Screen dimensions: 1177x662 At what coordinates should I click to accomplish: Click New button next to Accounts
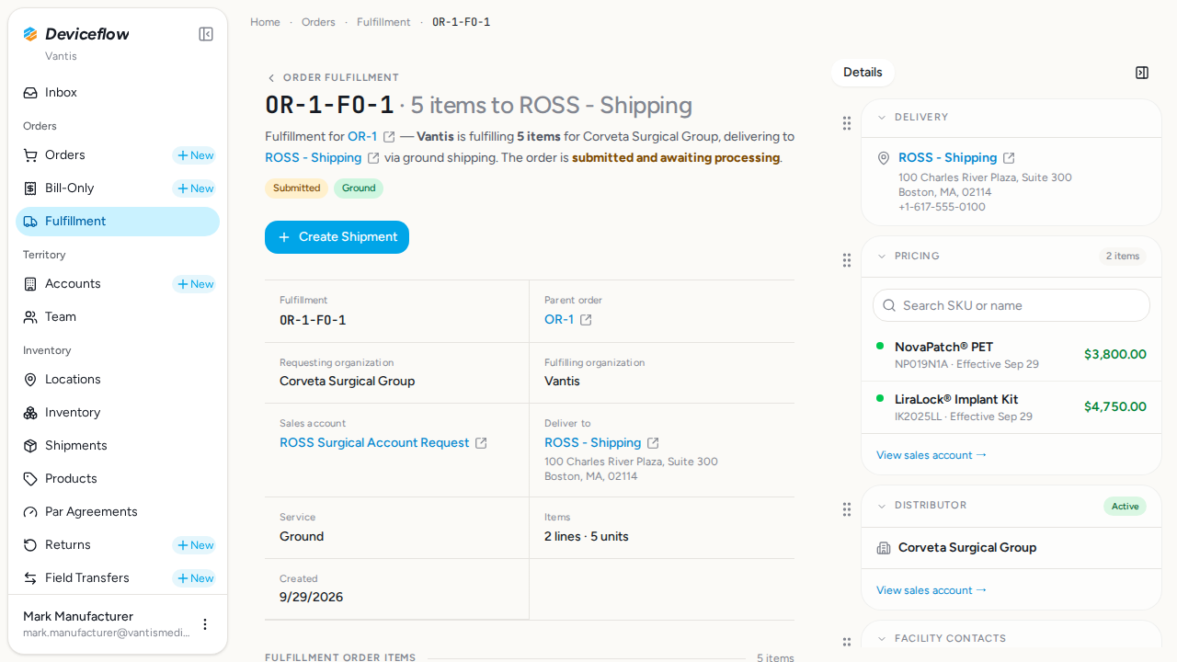tap(195, 284)
